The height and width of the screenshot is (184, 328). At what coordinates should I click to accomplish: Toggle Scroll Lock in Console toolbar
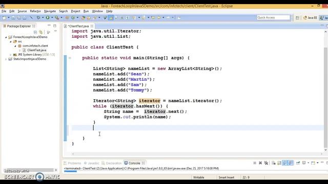tap(279, 163)
